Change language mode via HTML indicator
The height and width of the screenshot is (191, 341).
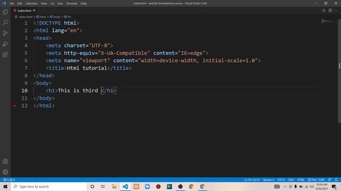pos(301,180)
